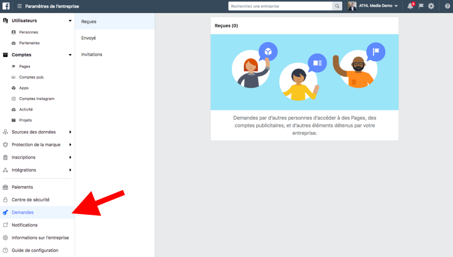
Task: Open Comptes Instagram in sidebar
Action: (36, 99)
